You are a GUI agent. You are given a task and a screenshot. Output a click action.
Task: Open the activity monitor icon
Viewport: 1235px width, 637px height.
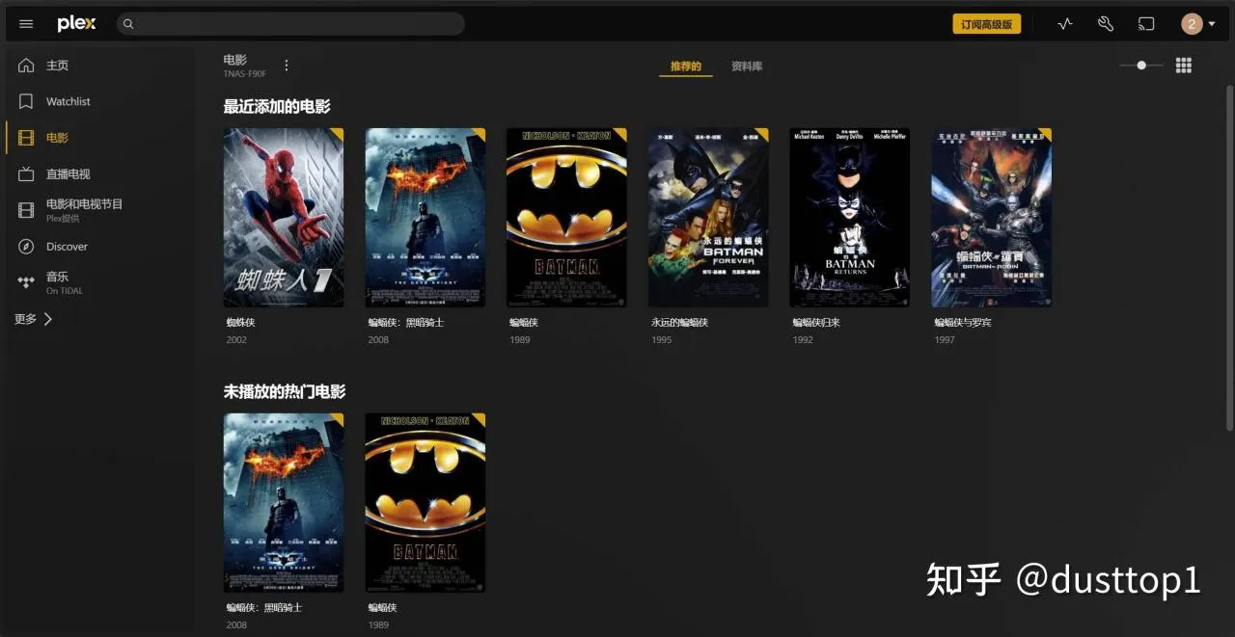tap(1065, 24)
